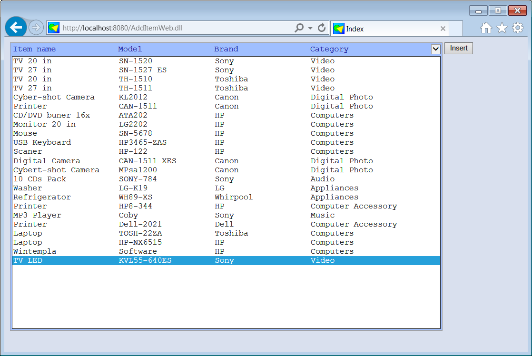
Task: Click the Whirlpool brand cell
Action: (x=234, y=197)
